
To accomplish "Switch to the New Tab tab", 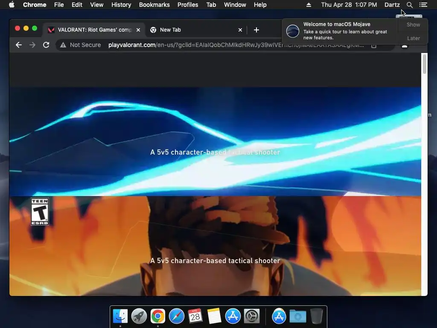I will [x=196, y=30].
